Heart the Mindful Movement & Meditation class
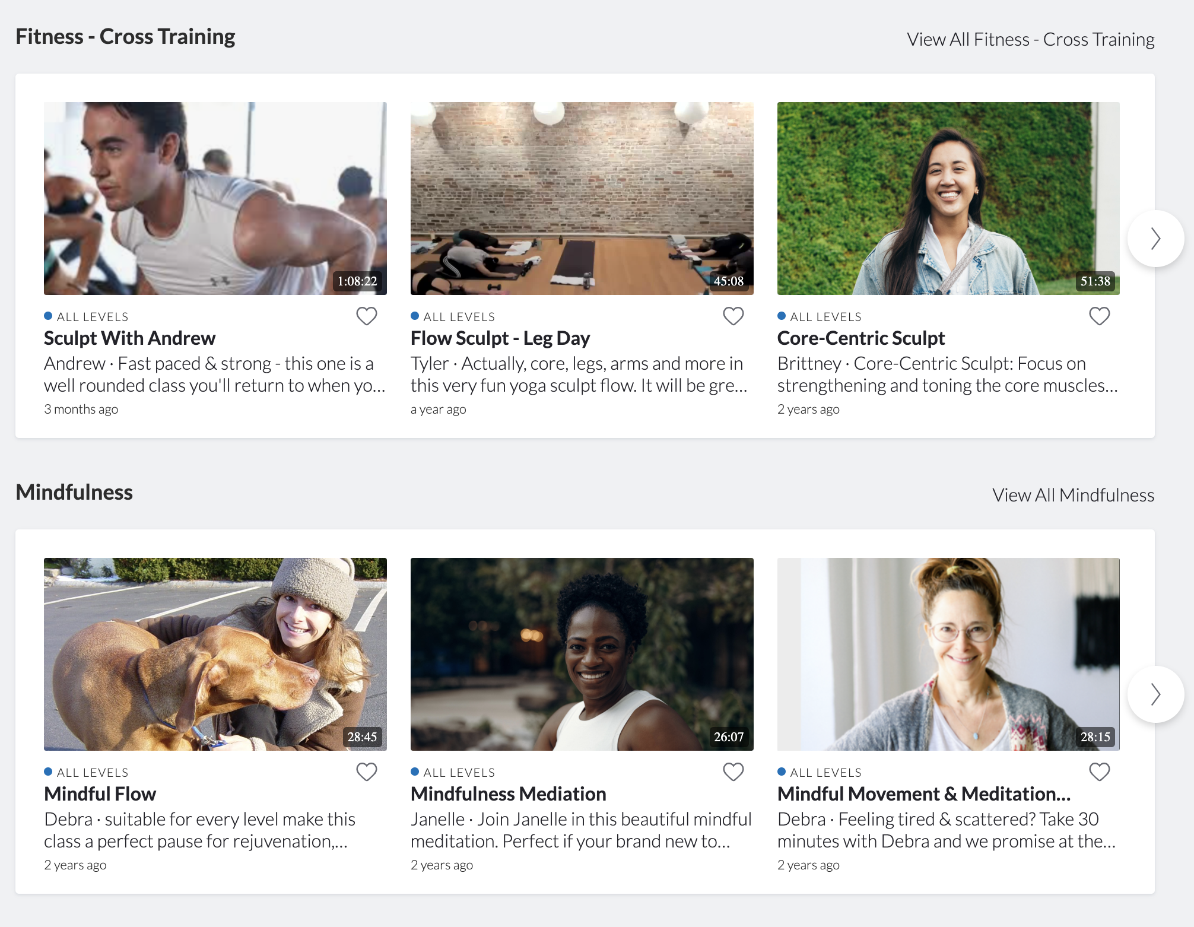 (x=1099, y=772)
